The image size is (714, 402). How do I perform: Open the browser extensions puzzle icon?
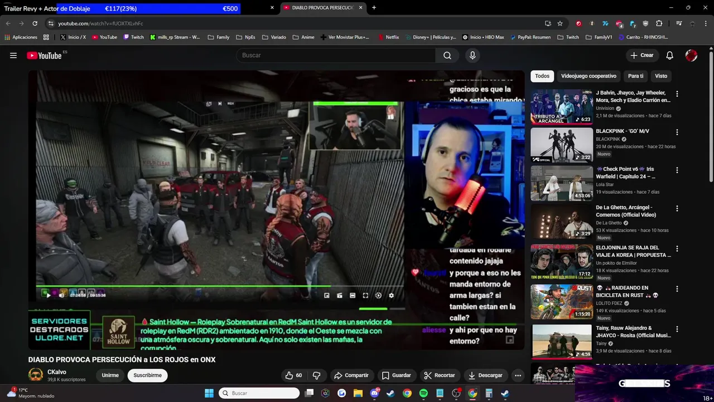659,23
